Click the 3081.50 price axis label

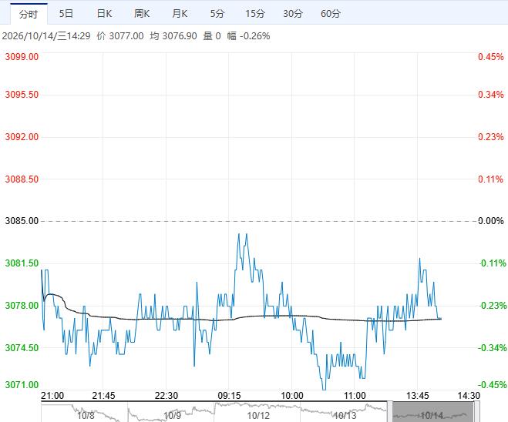point(22,263)
